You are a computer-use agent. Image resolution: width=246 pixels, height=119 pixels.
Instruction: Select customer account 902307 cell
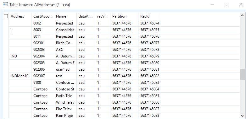tap(43, 76)
